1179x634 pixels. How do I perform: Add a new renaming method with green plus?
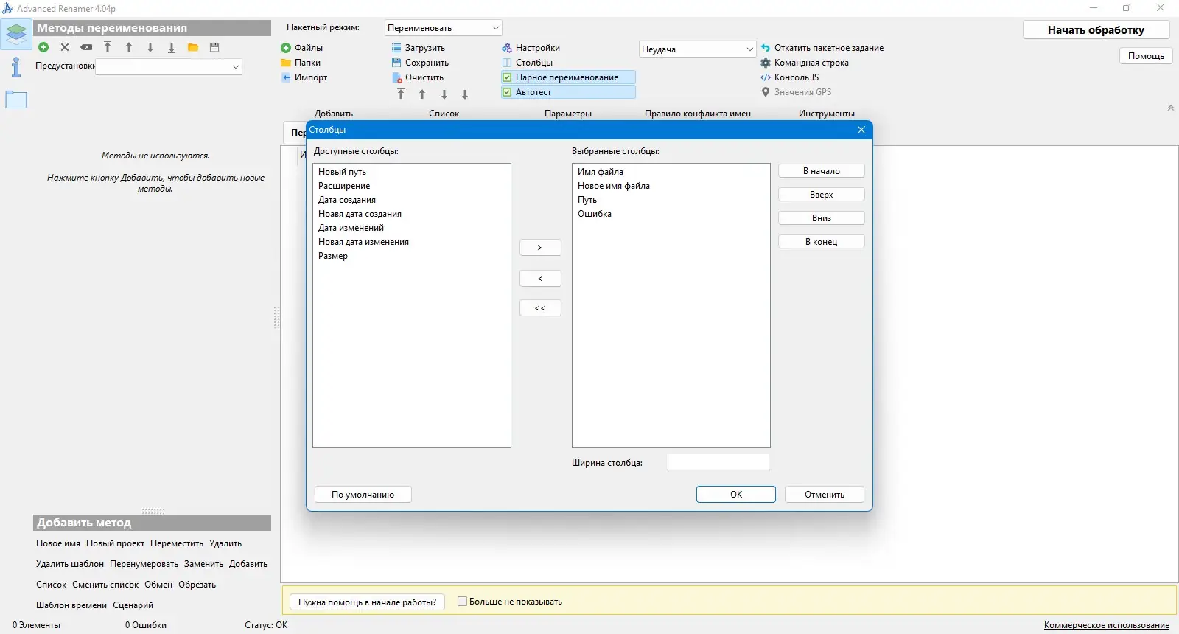tap(43, 47)
